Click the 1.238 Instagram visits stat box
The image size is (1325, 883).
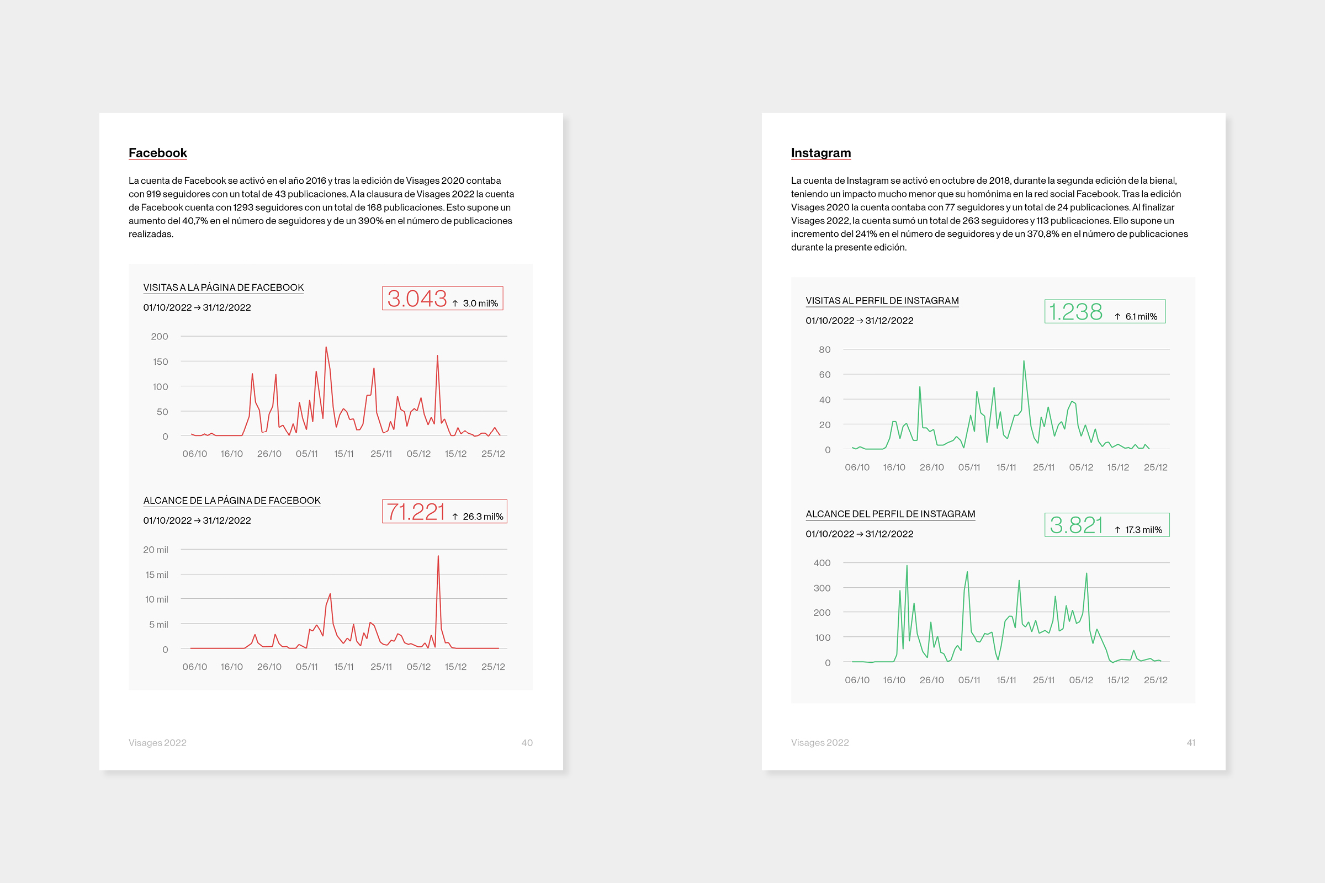tap(1104, 311)
